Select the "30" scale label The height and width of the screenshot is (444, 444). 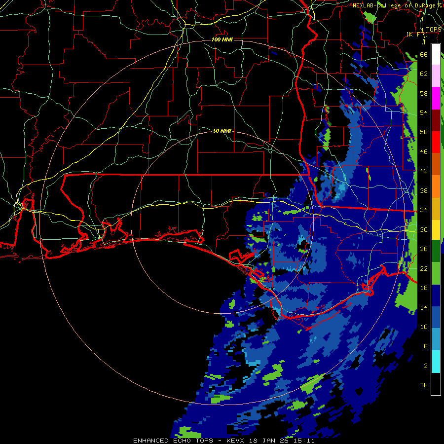[x=424, y=229]
